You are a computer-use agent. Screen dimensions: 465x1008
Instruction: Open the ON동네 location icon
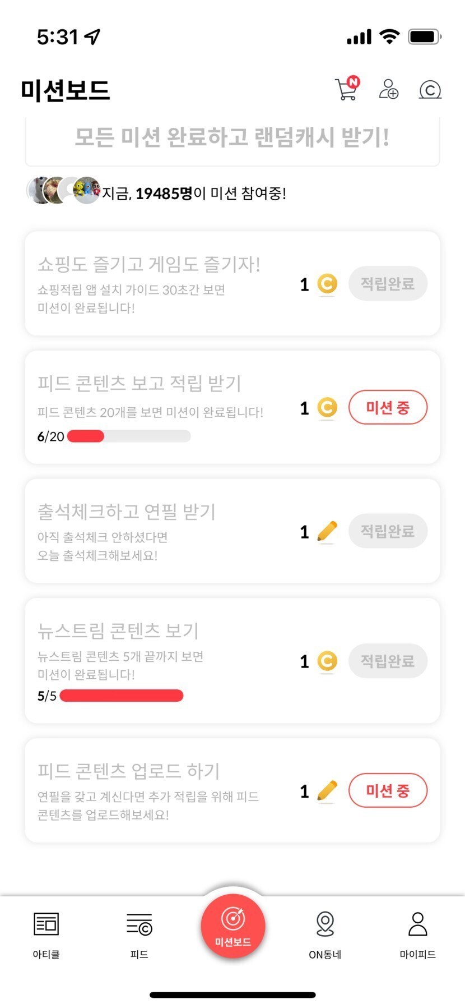pyautogui.click(x=325, y=924)
